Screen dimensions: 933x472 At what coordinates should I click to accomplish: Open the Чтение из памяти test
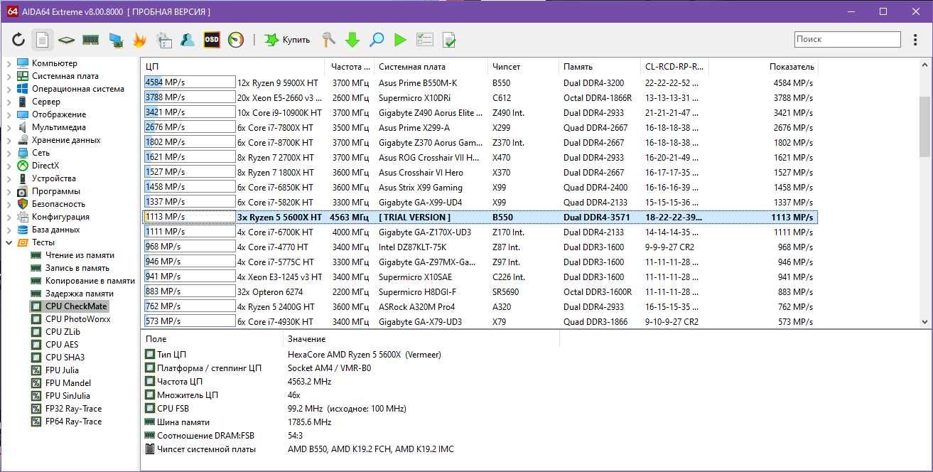click(x=80, y=255)
